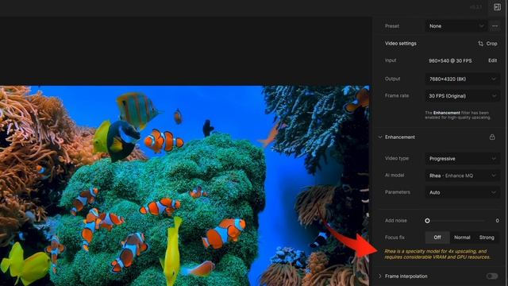Set Focus fix to Normal
The image size is (508, 286).
pyautogui.click(x=462, y=238)
